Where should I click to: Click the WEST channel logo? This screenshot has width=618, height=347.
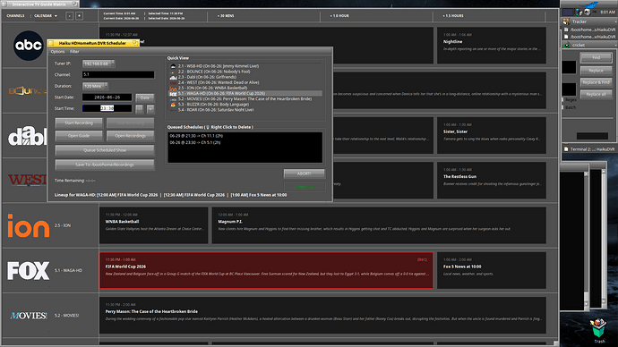point(28,180)
